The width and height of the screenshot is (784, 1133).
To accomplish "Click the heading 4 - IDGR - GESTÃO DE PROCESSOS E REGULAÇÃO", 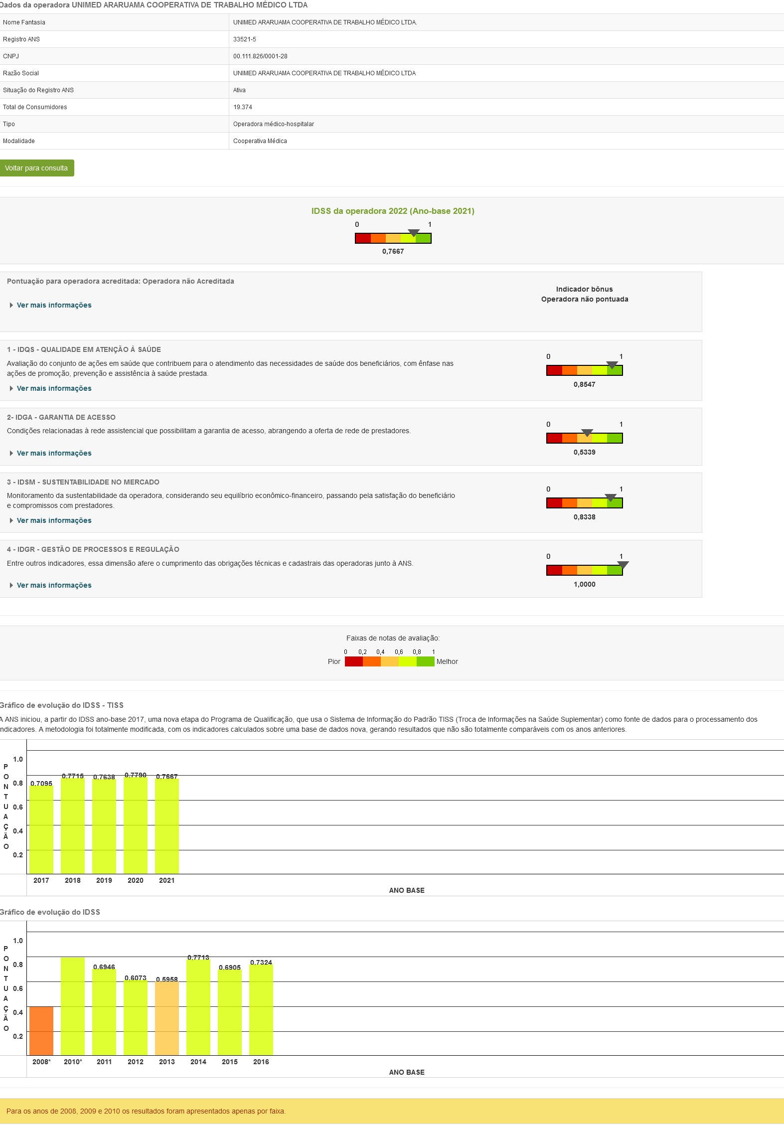I will click(x=93, y=549).
